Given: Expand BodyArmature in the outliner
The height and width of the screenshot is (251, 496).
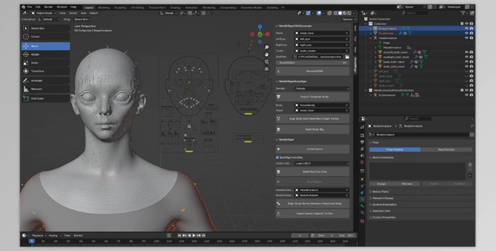Looking at the screenshot, I should [x=371, y=28].
